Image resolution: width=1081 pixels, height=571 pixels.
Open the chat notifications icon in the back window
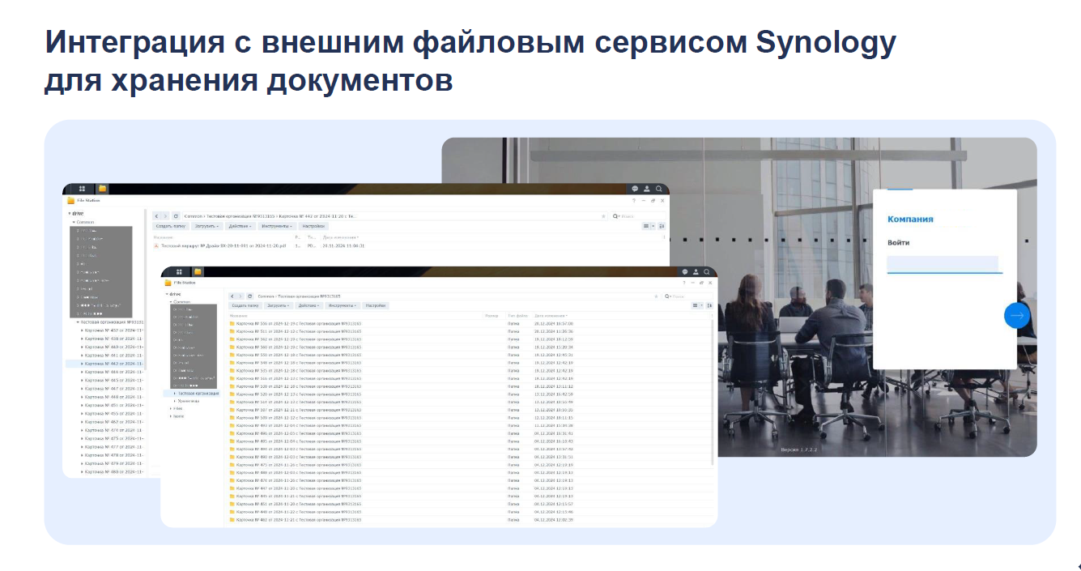(x=636, y=189)
